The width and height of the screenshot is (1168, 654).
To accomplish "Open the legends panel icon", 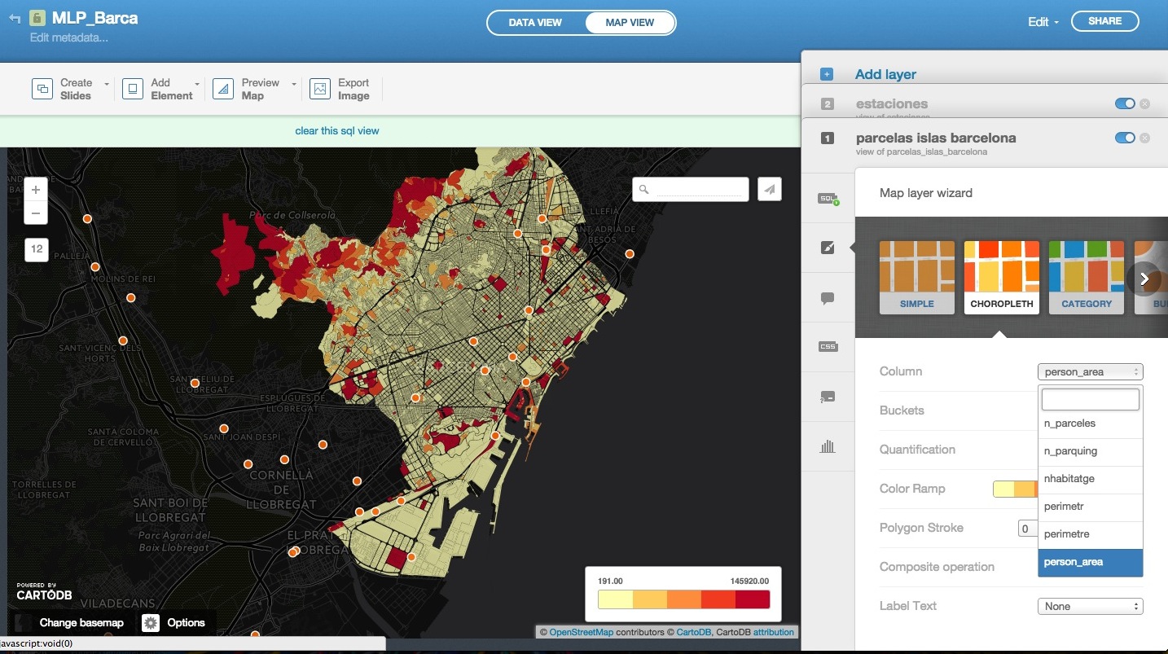I will [828, 397].
